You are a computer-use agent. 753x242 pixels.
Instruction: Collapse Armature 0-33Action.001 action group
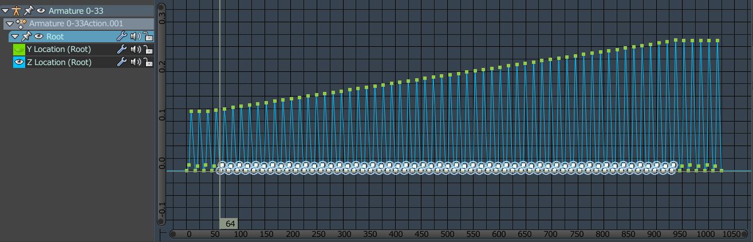(10, 24)
